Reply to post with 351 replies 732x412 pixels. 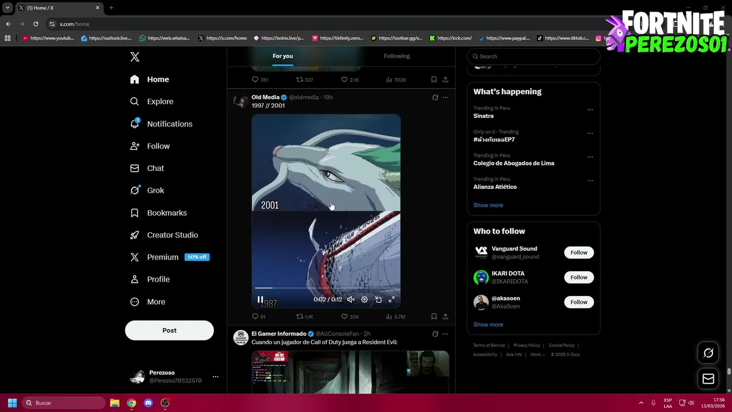click(260, 80)
